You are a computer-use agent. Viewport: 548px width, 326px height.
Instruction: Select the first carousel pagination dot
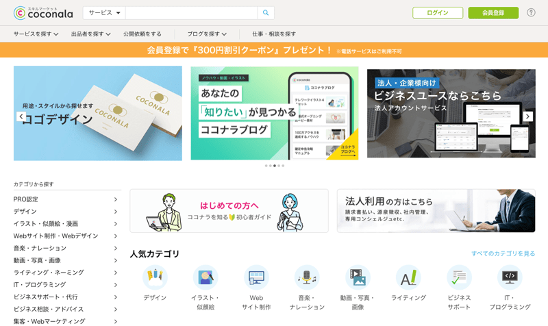(266, 166)
